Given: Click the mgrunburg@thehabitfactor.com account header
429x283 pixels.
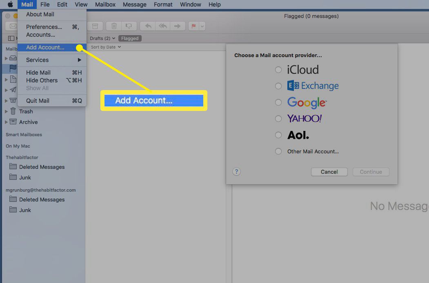Looking at the screenshot, I should (41, 190).
